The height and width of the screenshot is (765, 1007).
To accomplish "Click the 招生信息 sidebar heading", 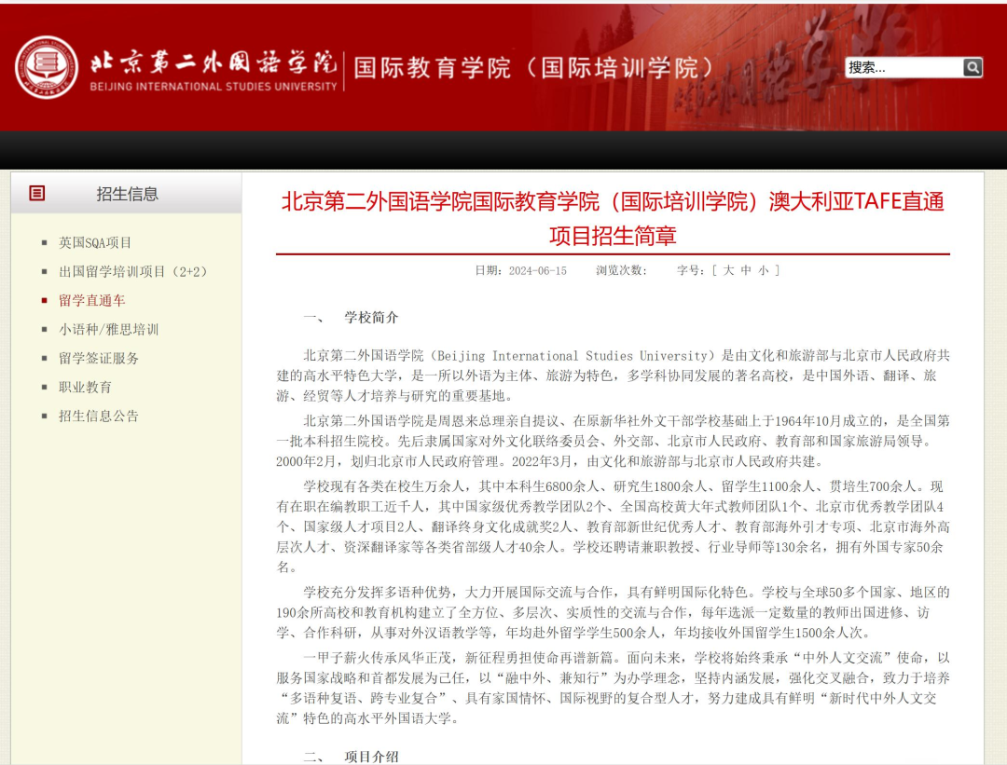I will pyautogui.click(x=127, y=194).
